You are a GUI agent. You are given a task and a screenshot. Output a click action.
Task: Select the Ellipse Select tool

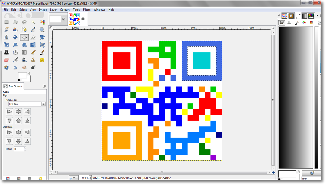[15, 22]
